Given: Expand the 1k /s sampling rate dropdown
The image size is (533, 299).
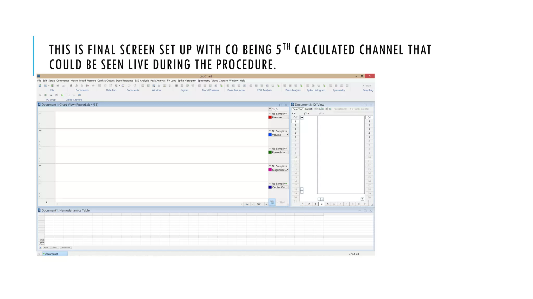Looking at the screenshot, I should point(270,109).
